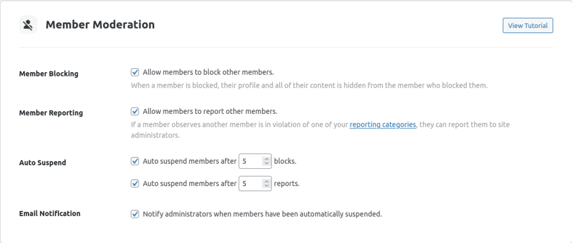Click the reports threshold number field
The image size is (572, 243).
coord(250,183)
